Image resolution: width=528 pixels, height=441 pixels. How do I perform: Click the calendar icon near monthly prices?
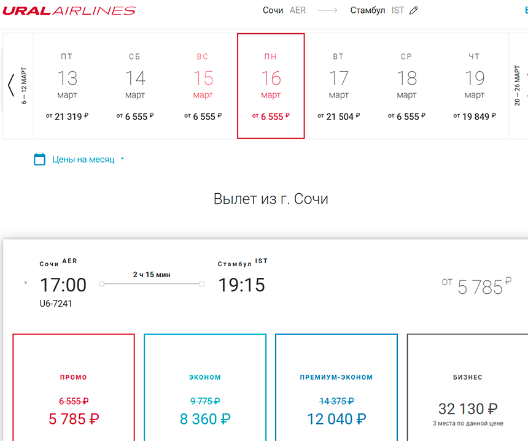pos(40,159)
